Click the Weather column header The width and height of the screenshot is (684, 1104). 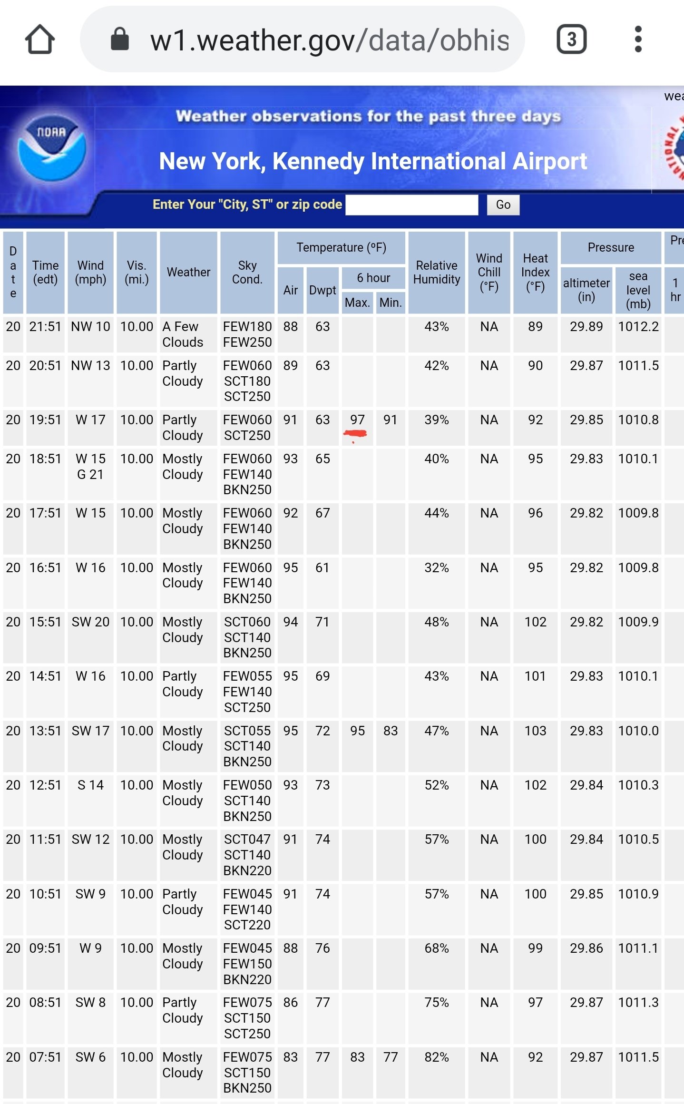(x=188, y=273)
